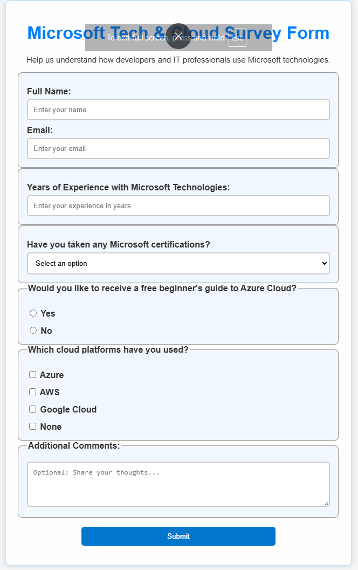Click the "Full Name:" label
The image size is (358, 570).
click(49, 91)
